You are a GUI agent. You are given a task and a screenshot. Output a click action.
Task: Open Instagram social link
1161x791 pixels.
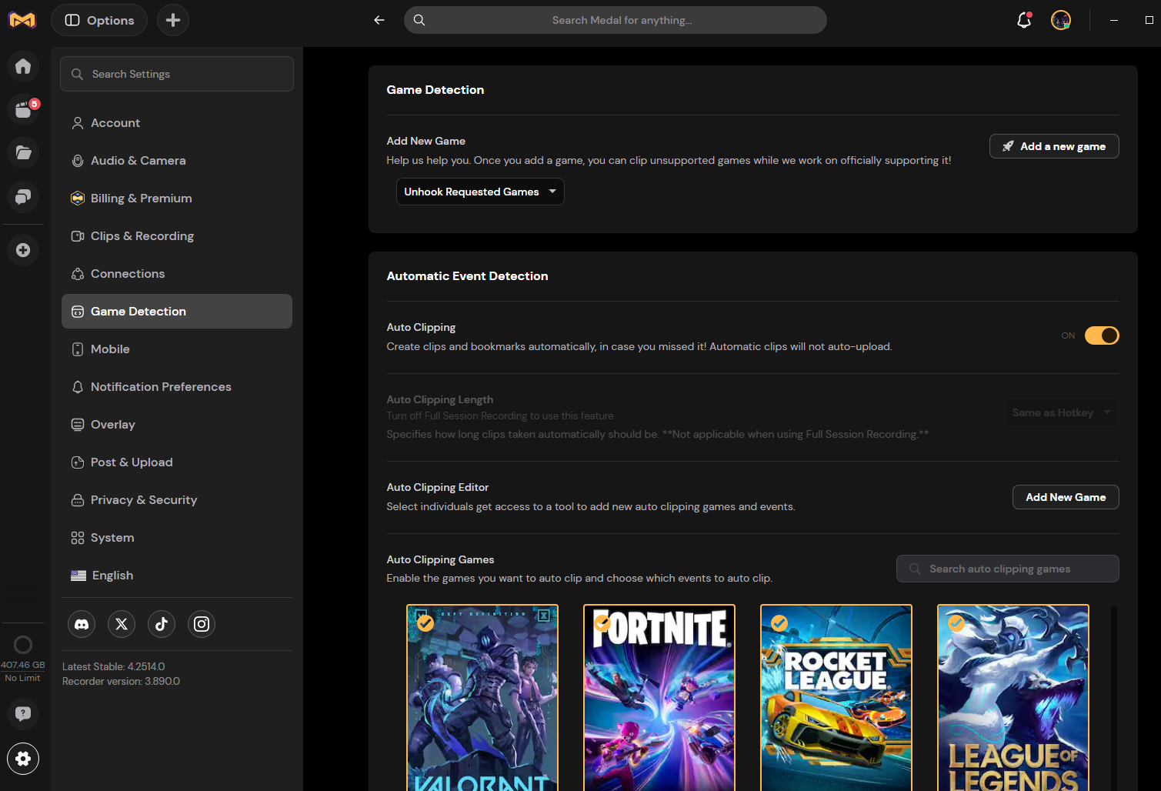[x=202, y=624]
